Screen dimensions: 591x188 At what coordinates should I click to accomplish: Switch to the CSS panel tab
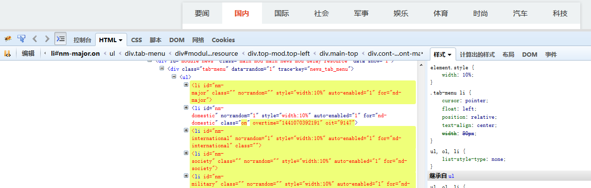pyautogui.click(x=136, y=40)
